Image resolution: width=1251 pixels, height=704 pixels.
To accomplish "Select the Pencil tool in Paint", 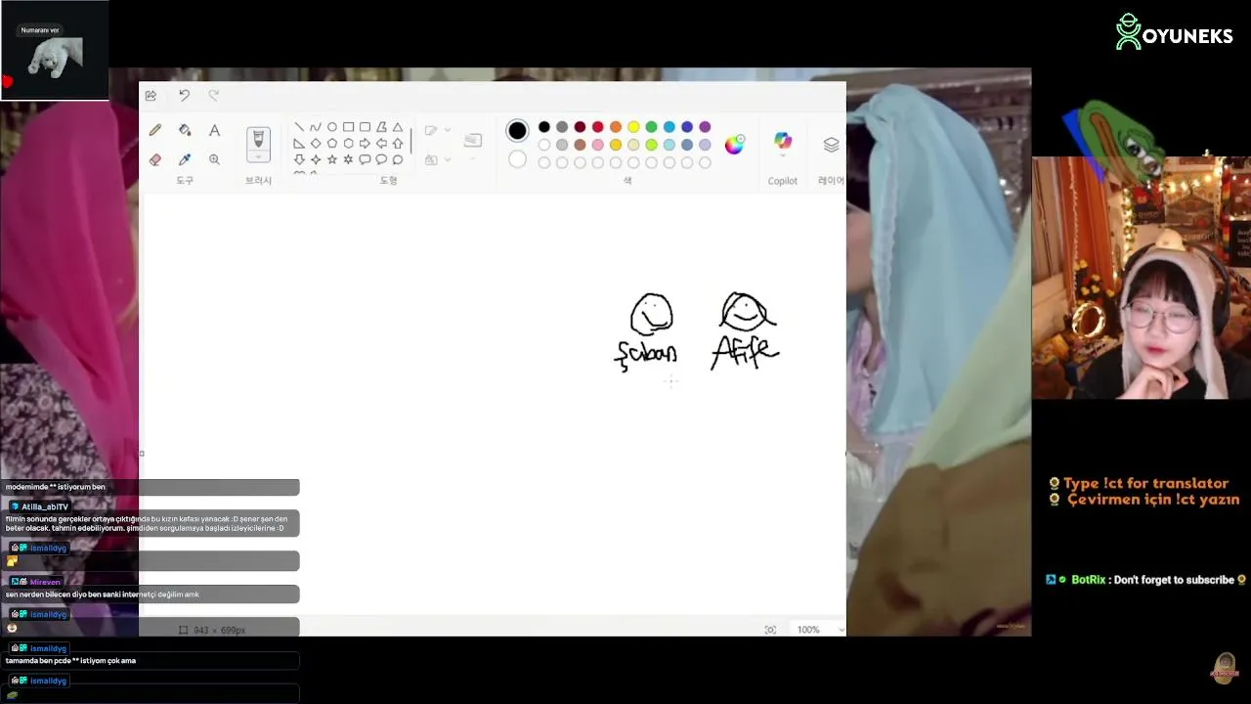I will pyautogui.click(x=155, y=130).
